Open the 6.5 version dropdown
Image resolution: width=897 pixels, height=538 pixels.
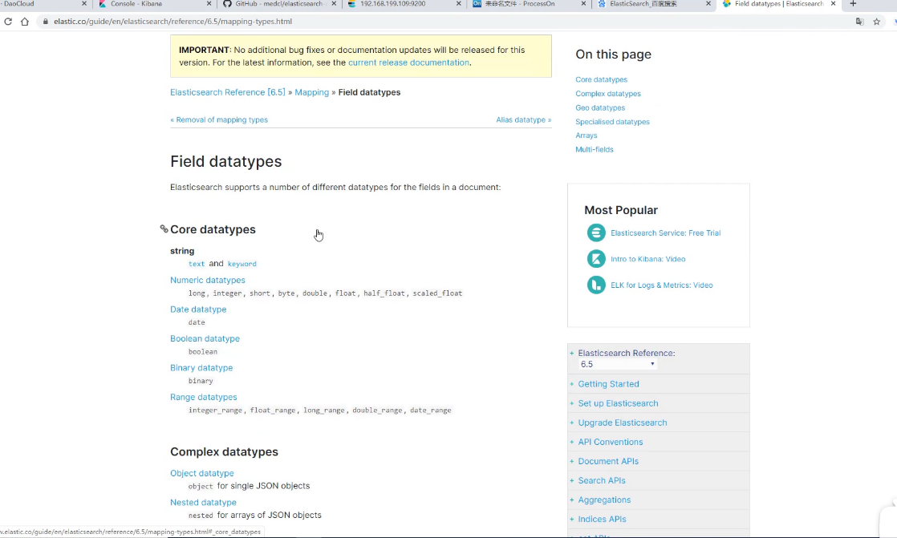618,364
